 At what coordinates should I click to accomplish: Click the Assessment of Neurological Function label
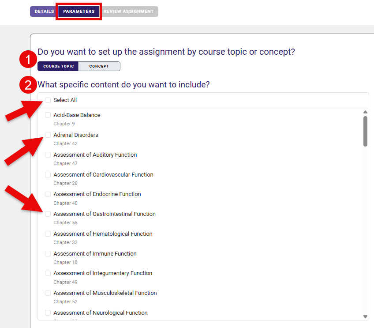pyautogui.click(x=101, y=313)
